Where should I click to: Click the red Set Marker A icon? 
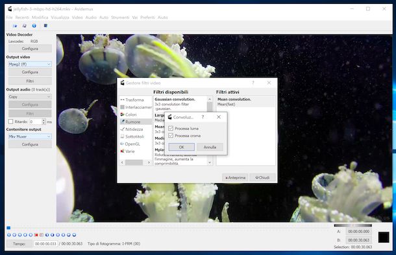36,235
